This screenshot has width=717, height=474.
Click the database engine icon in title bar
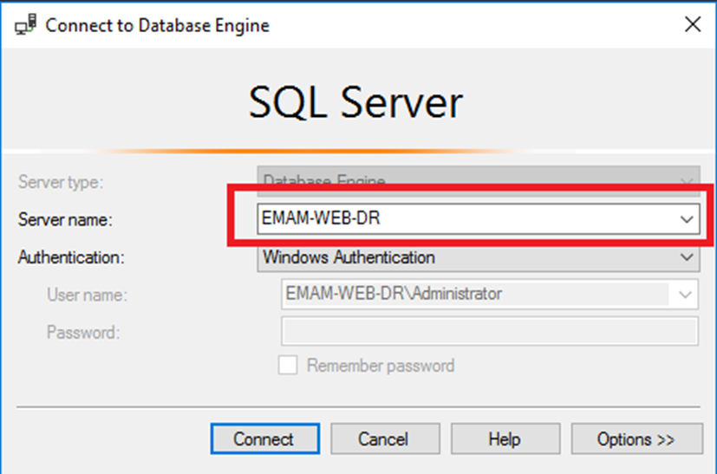(26, 24)
